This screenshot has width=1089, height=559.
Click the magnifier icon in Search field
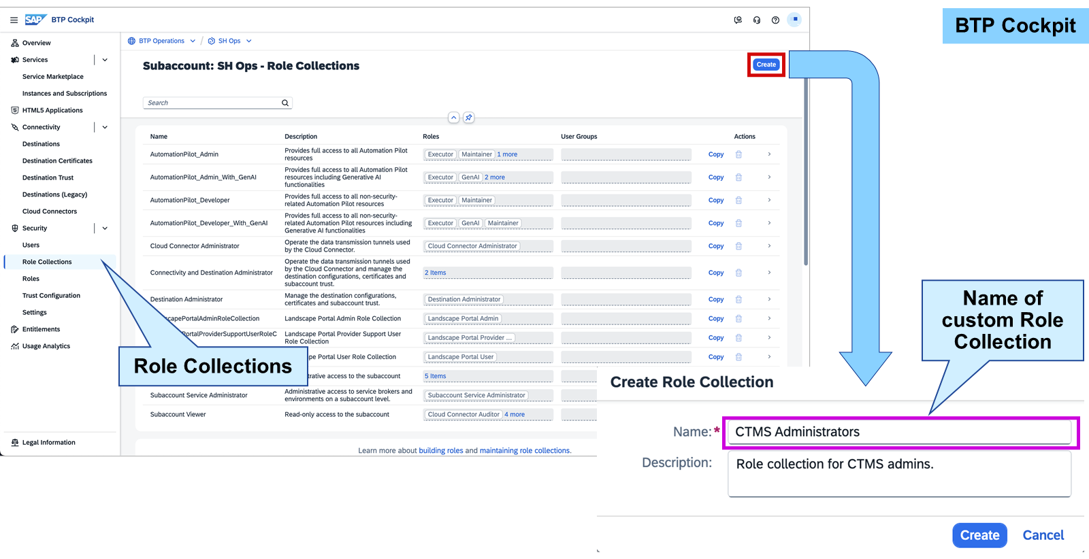pyautogui.click(x=285, y=103)
